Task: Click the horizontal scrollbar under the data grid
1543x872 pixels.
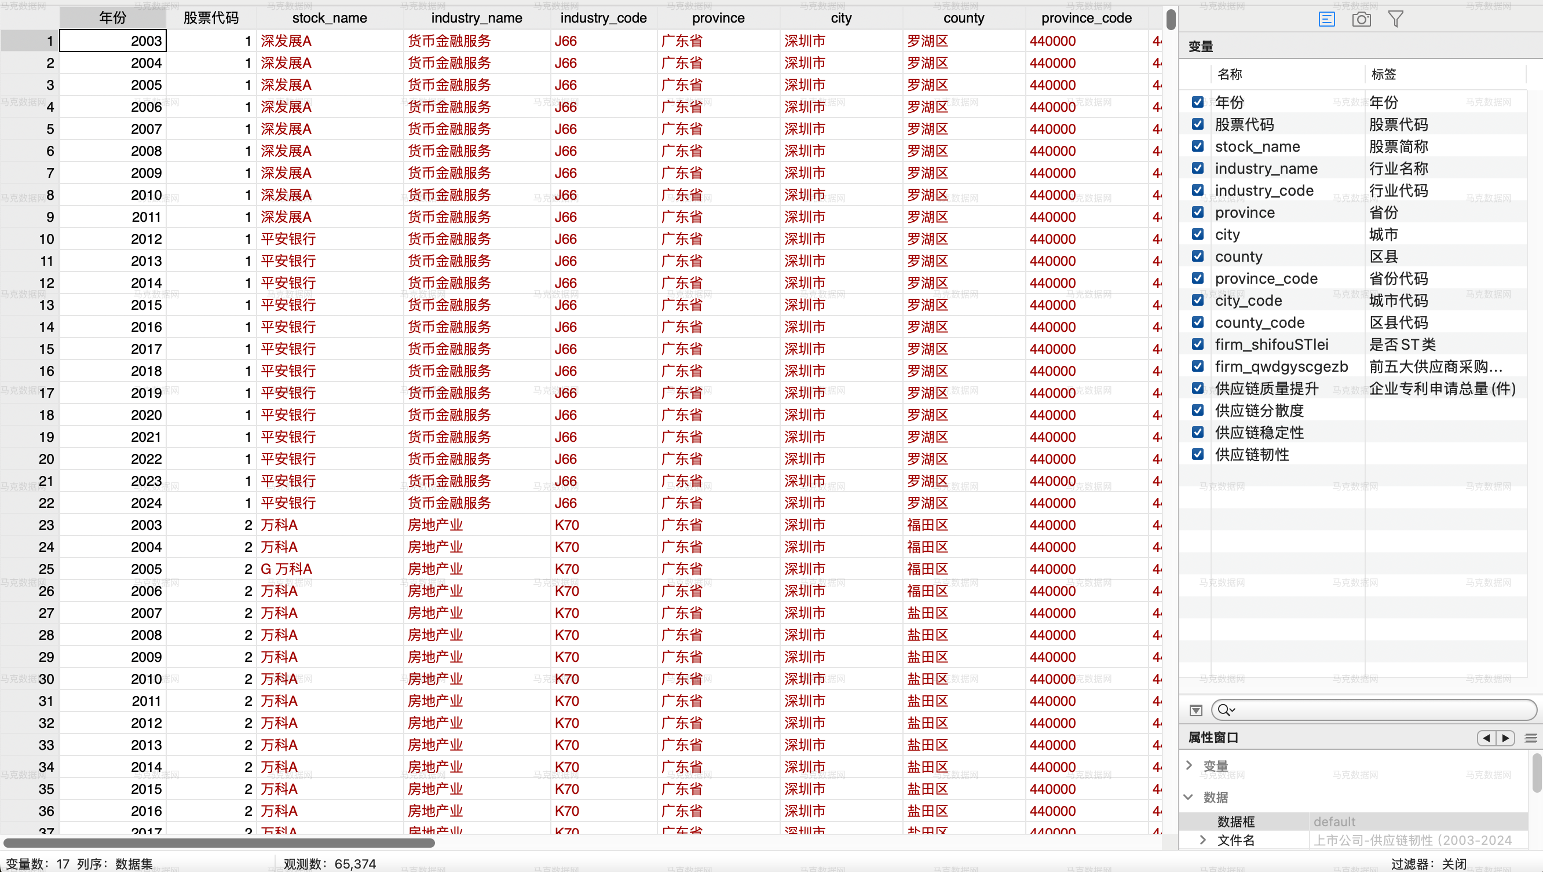Action: [218, 843]
